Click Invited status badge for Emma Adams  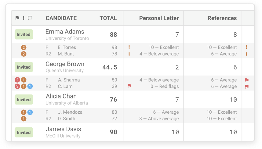[x=24, y=34]
